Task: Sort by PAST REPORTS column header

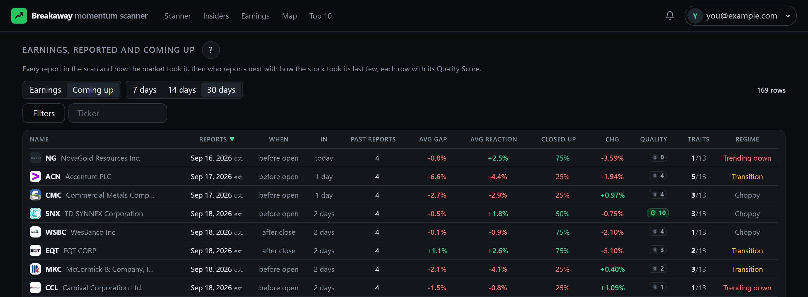Action: tap(373, 140)
